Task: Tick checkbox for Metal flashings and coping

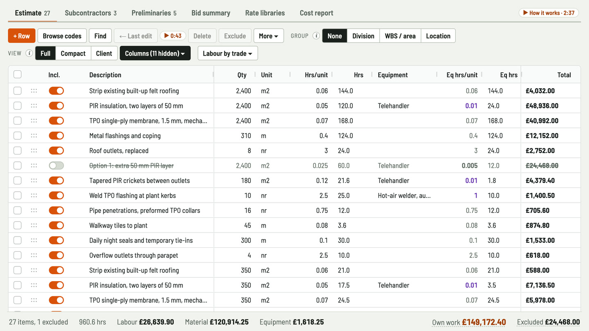Action: pyautogui.click(x=18, y=136)
